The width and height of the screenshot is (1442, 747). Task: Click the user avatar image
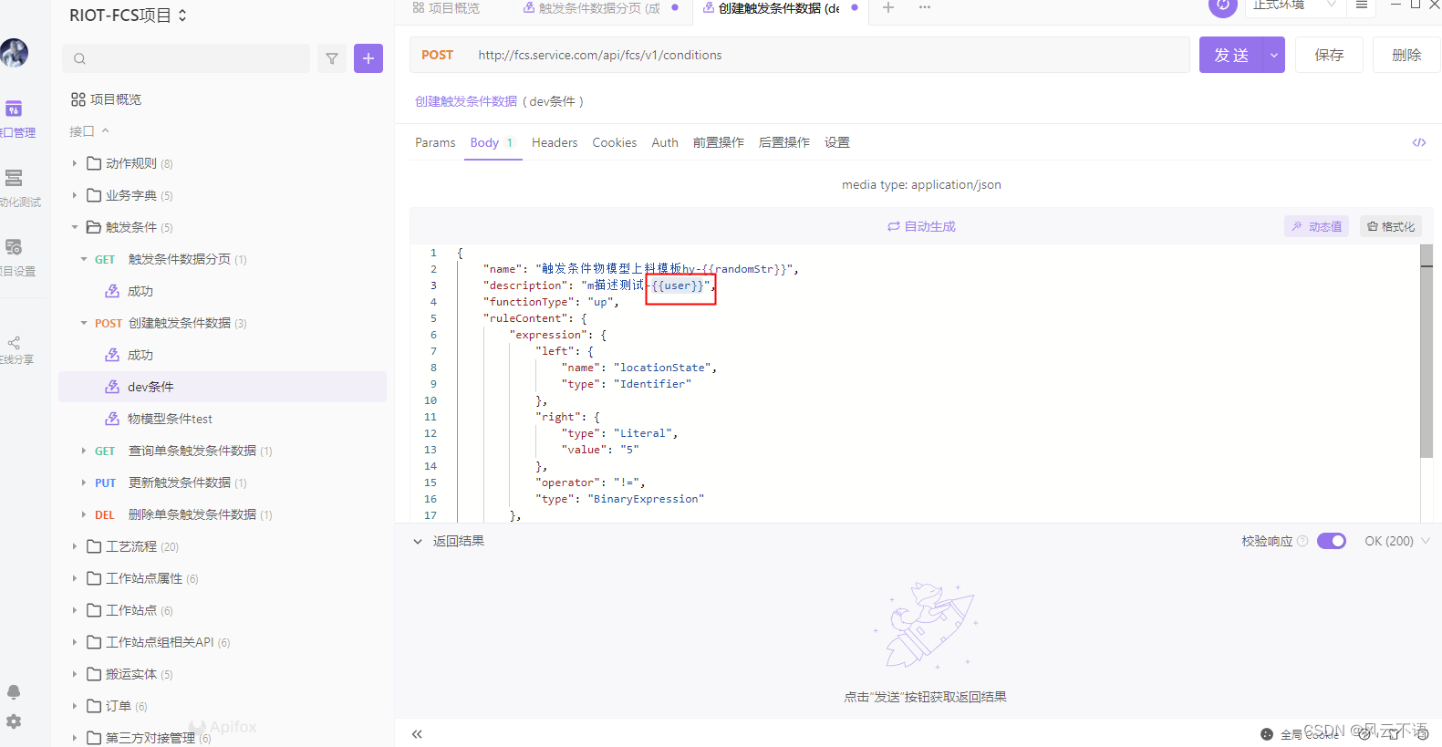click(x=14, y=53)
